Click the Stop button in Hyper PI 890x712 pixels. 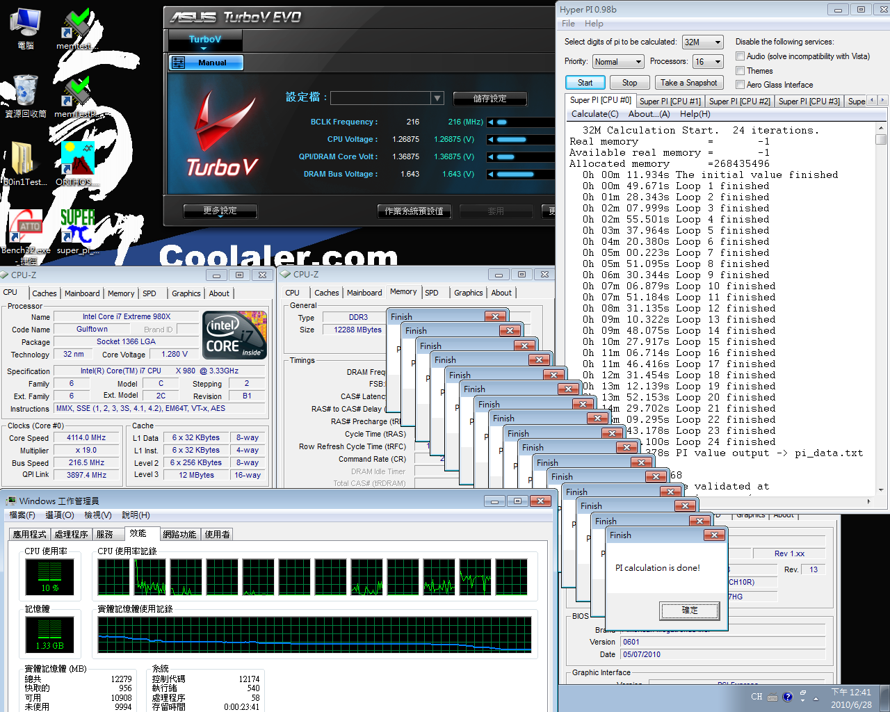click(x=629, y=83)
